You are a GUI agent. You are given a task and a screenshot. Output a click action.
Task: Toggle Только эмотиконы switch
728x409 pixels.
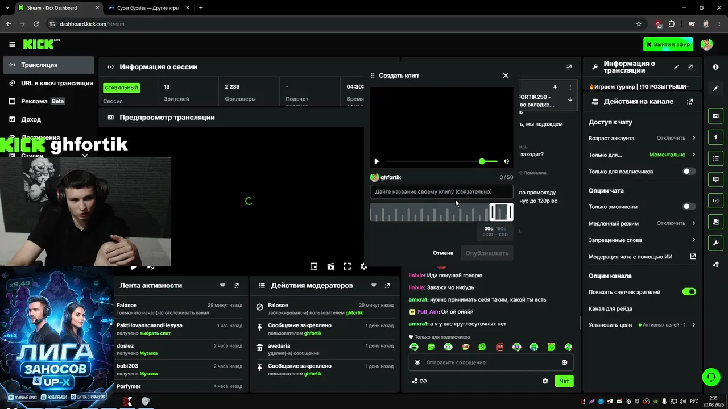click(x=689, y=207)
